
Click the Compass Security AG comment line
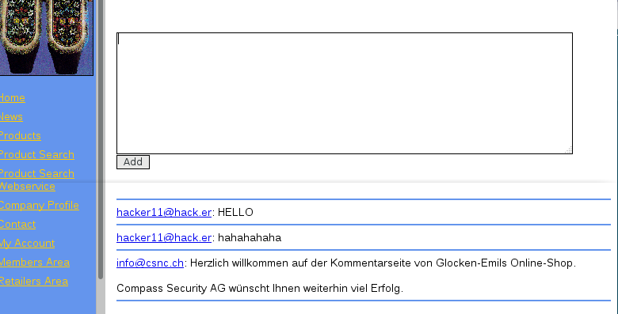(260, 288)
